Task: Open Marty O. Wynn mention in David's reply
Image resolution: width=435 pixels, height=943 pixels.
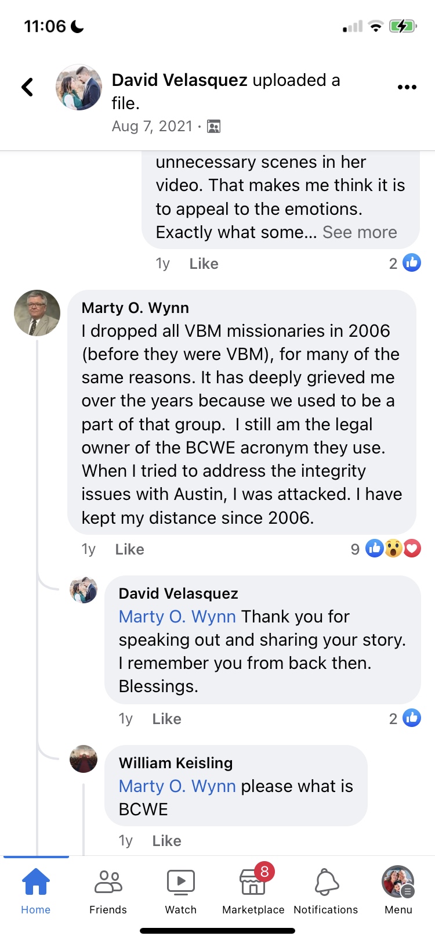Action: pos(177,617)
